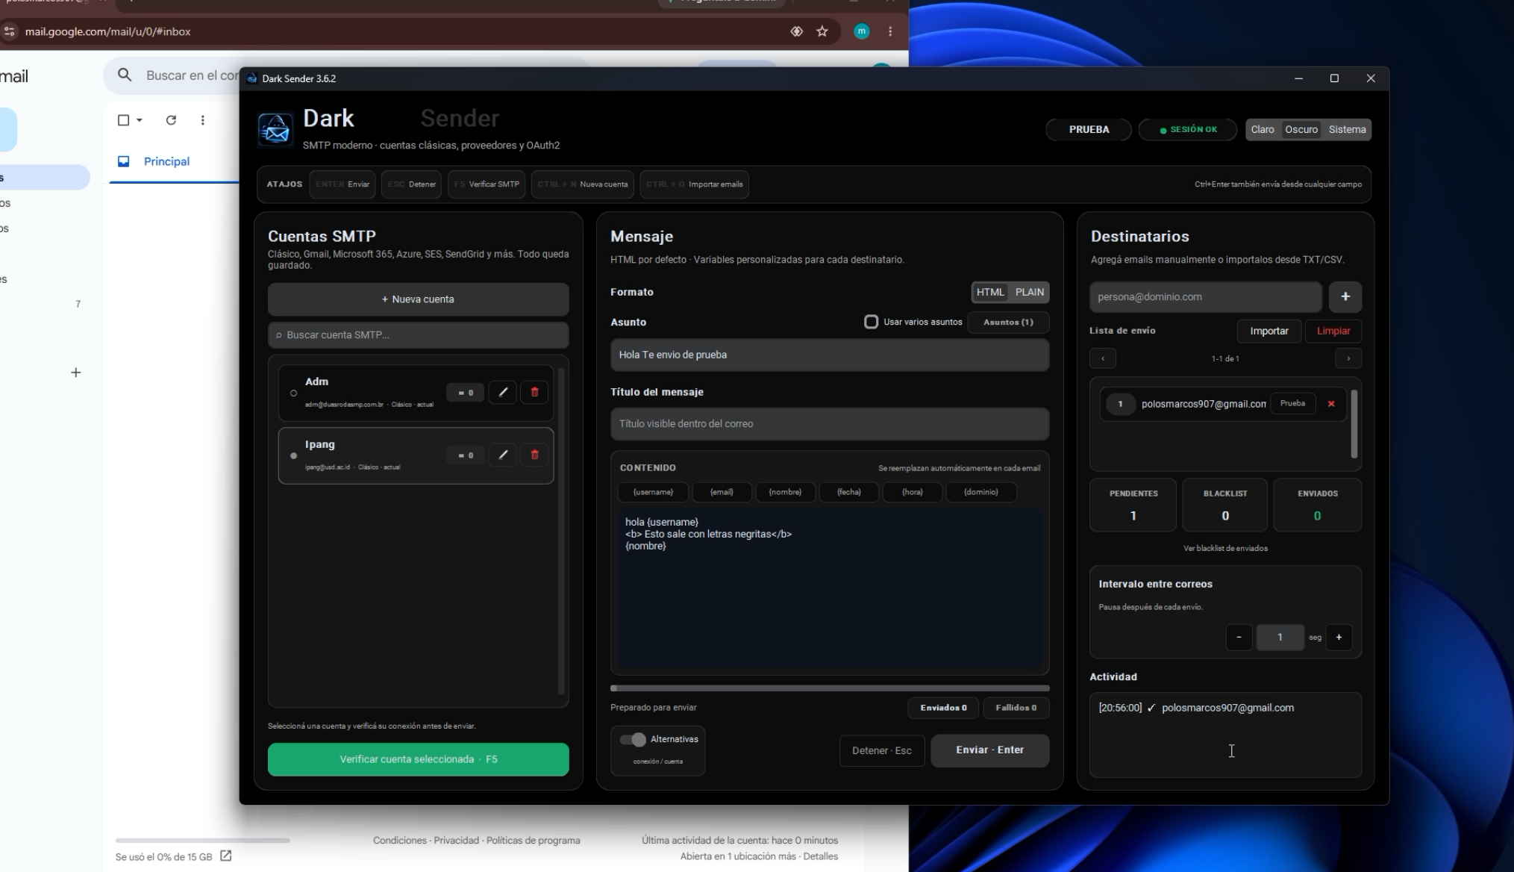Enable the Usar varios asuntos checkbox

click(x=871, y=322)
